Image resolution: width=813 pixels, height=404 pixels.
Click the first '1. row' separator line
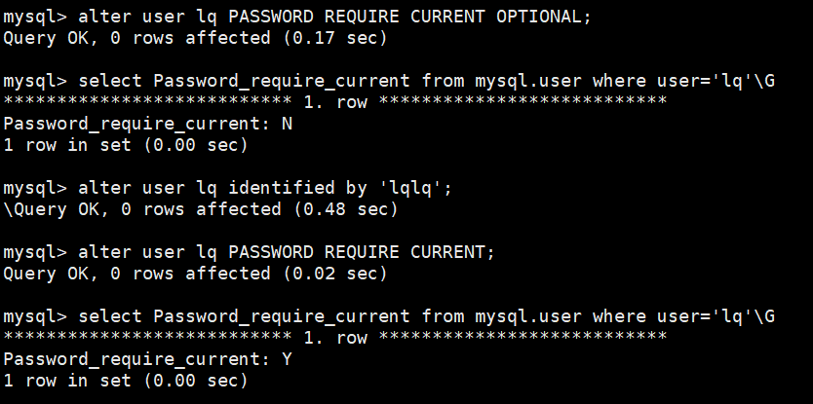click(x=334, y=102)
